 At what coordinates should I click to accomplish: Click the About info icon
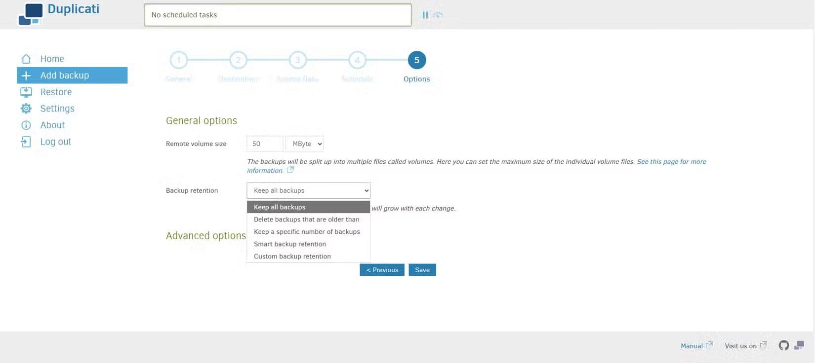26,125
